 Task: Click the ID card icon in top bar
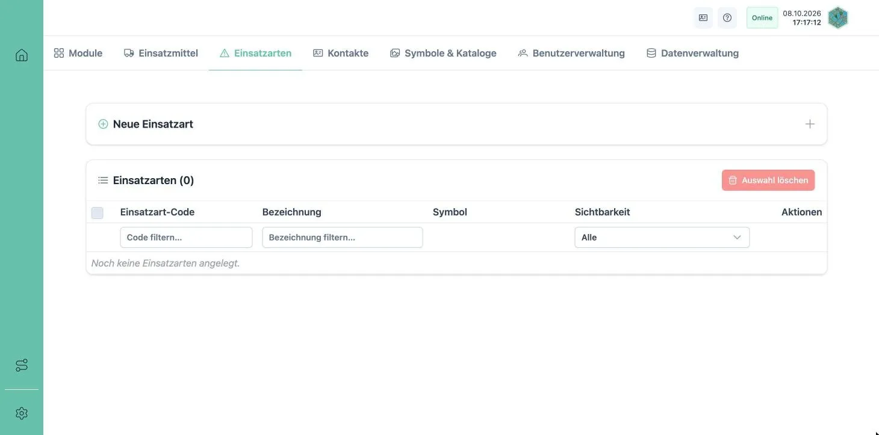click(x=703, y=18)
